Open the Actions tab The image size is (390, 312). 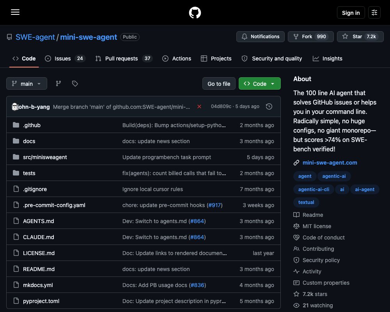pyautogui.click(x=177, y=58)
